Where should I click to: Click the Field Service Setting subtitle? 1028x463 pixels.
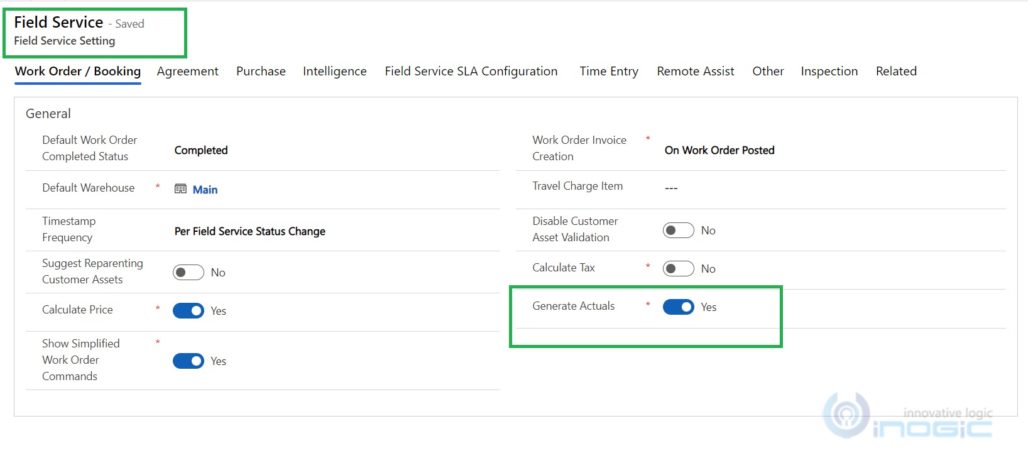coord(65,41)
